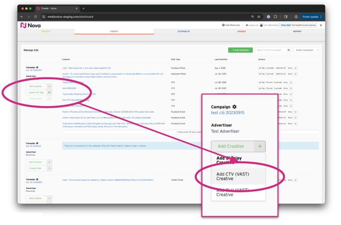
Task: Click the green Add Campaign button
Action: point(240,50)
